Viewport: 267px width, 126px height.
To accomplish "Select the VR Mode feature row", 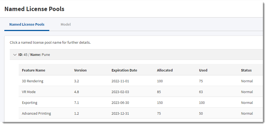I will [29, 92].
